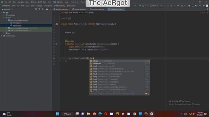Open the Tools menu

pyautogui.click(x=49, y=2)
